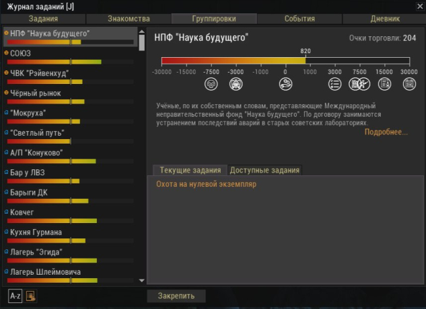Switch to the Задания tab
This screenshot has width=426, height=309.
pyautogui.click(x=44, y=19)
